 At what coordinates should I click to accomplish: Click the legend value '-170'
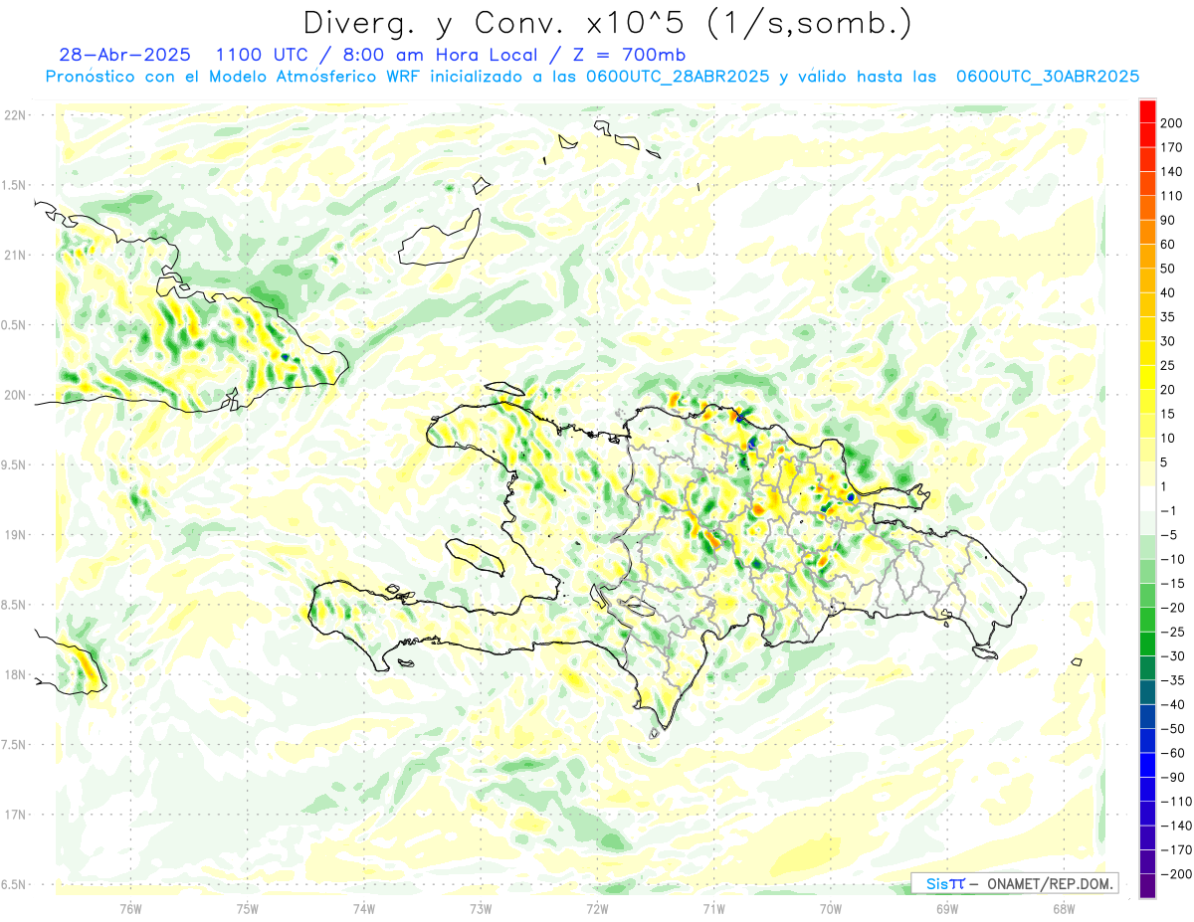[1174, 850]
